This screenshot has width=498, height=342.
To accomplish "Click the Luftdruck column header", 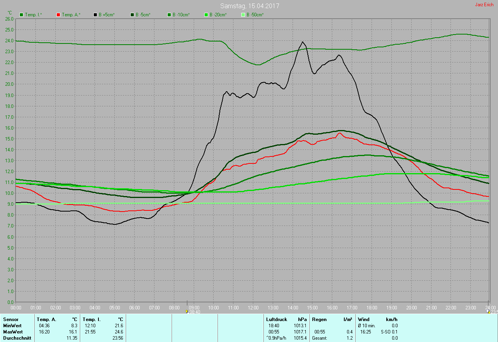I will click(277, 319).
